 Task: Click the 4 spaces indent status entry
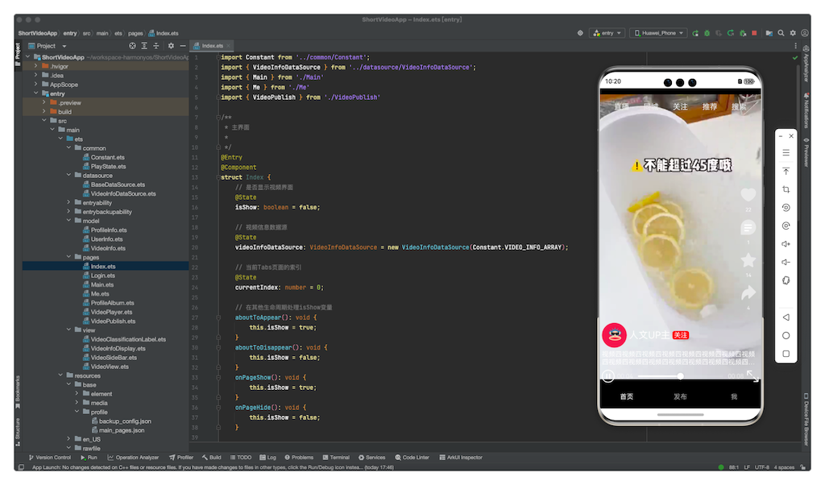(x=785, y=467)
